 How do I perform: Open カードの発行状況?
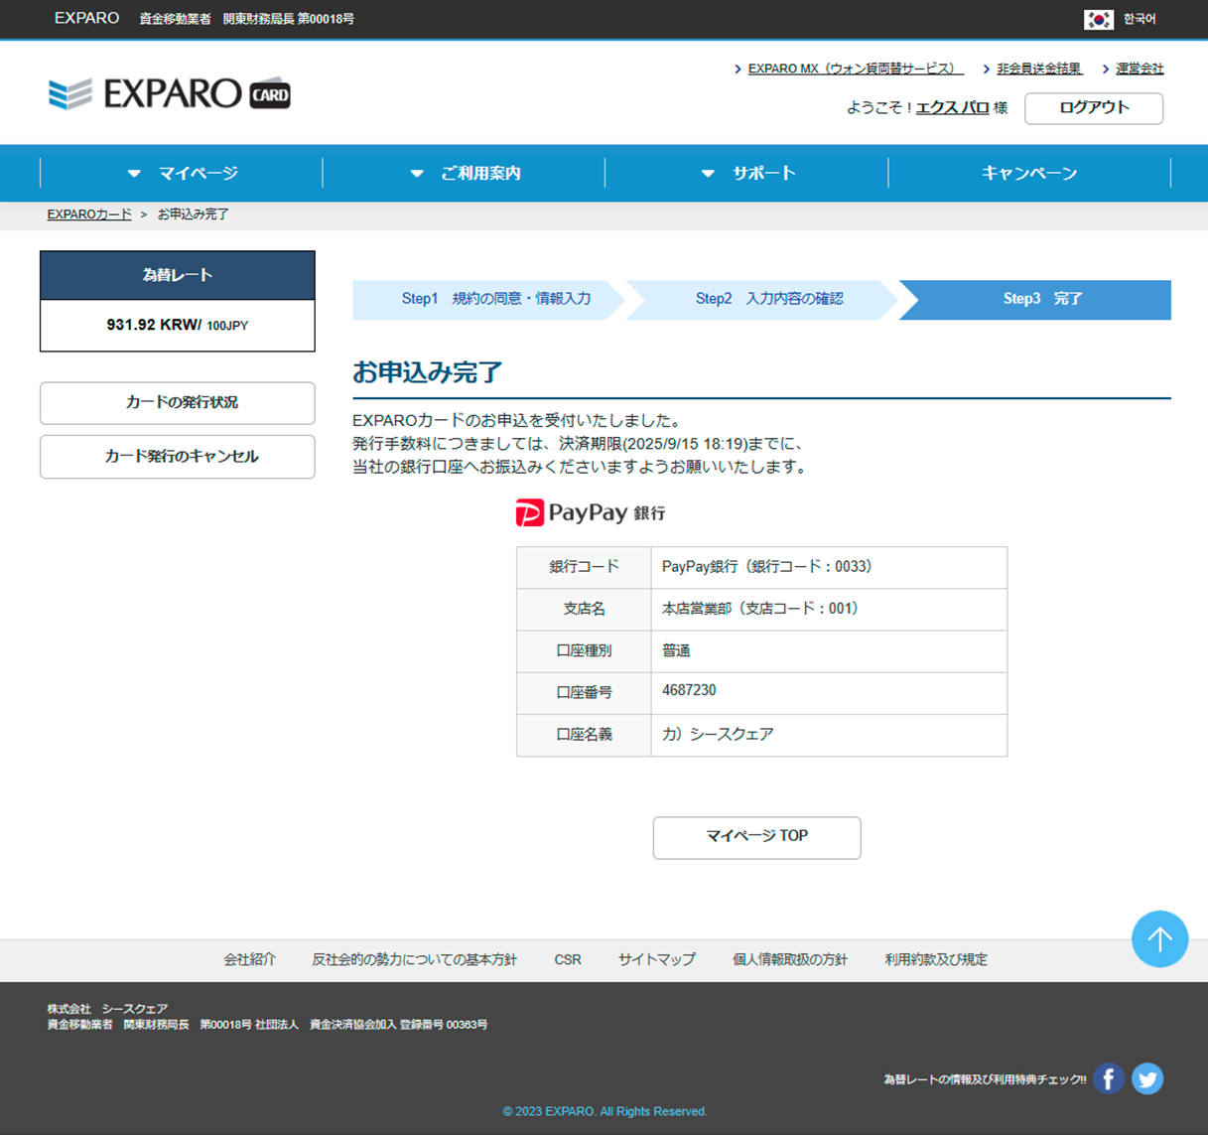pos(178,403)
